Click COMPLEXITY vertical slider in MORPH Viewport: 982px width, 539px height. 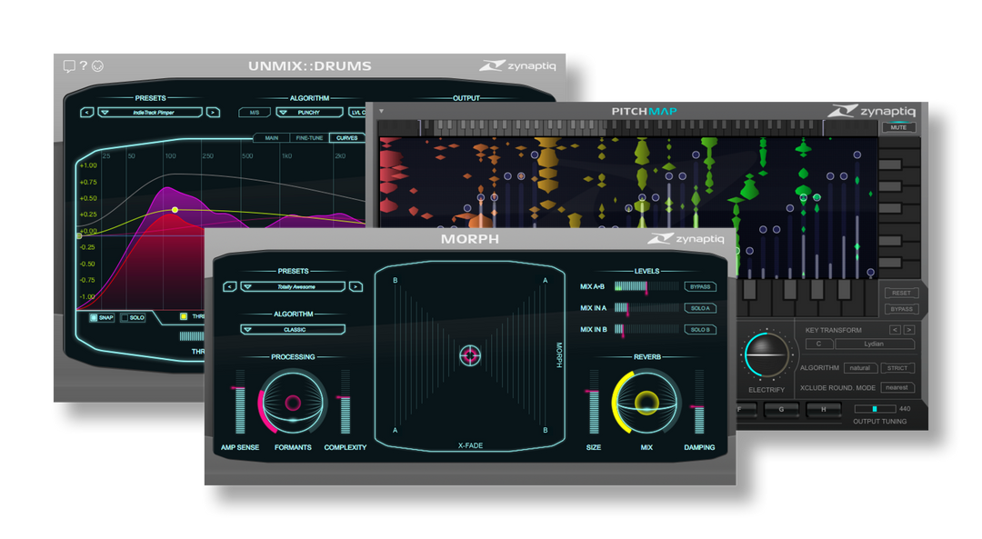346,401
